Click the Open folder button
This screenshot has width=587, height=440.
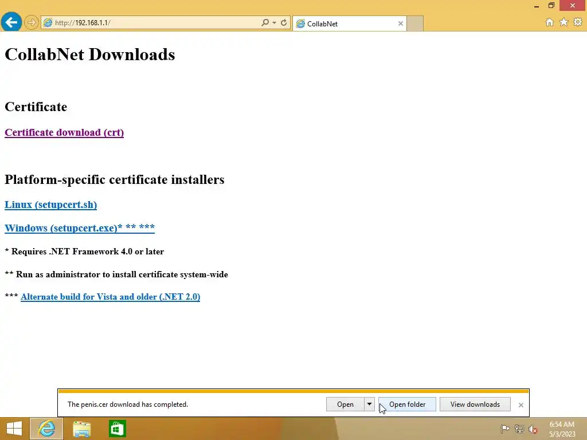[408, 404]
